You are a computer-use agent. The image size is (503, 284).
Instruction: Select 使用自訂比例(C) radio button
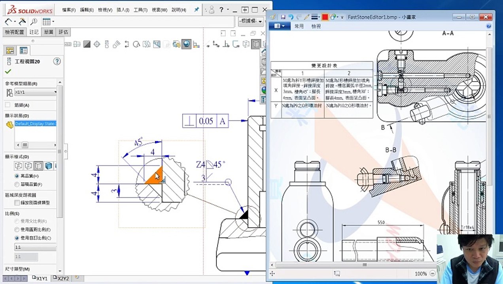pyautogui.click(x=17, y=238)
